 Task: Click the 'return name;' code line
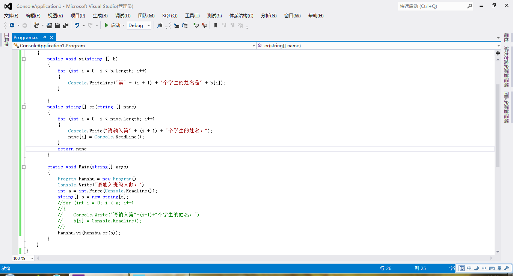pos(73,149)
